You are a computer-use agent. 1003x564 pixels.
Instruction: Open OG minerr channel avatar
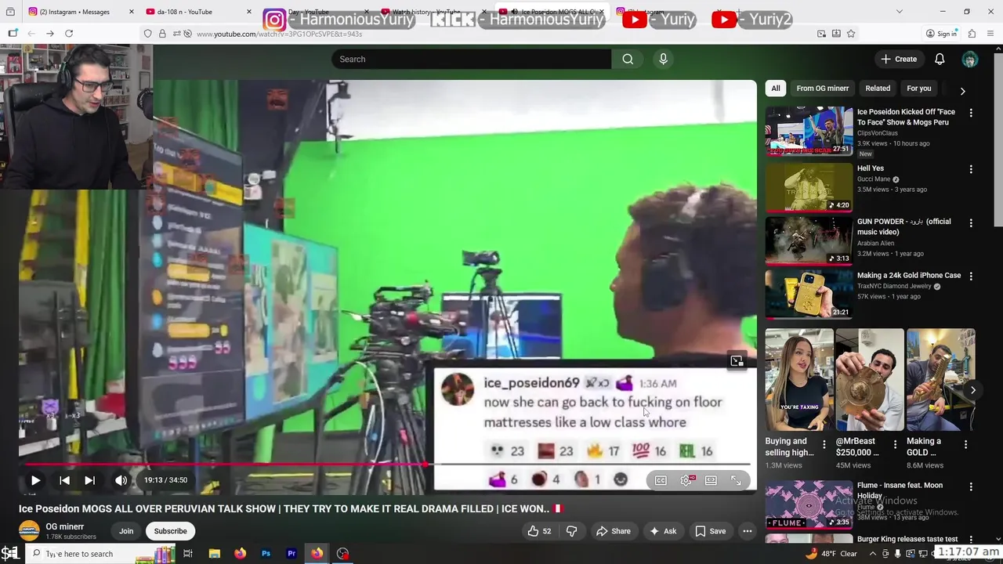point(29,531)
